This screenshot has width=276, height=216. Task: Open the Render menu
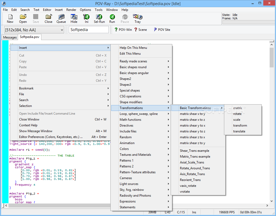coord(71,10)
